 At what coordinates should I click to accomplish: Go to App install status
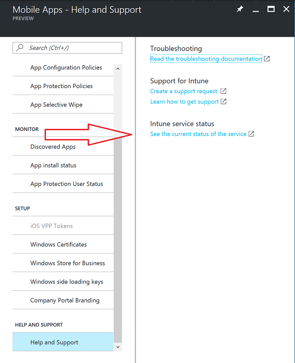click(63, 165)
